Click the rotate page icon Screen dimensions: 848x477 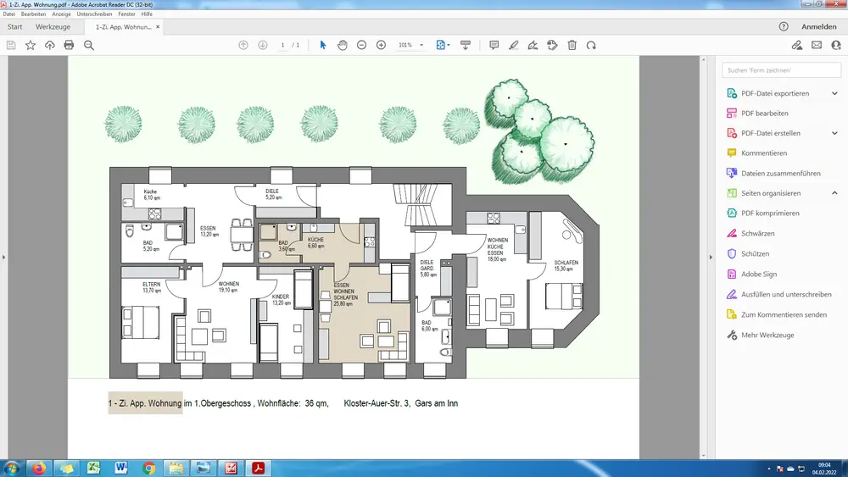coord(591,45)
